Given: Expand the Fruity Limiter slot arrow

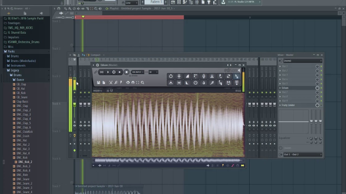Looking at the screenshot, I should pyautogui.click(x=280, y=105).
